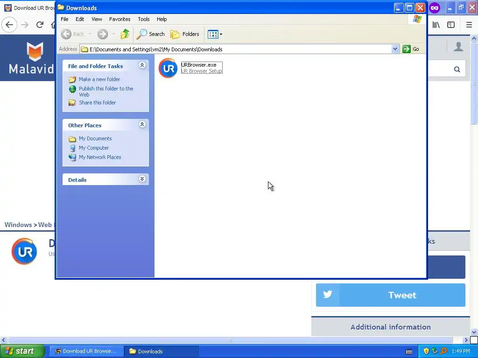Click the Back button in Explorer
Viewport: 478px width, 358px height.
tap(72, 34)
